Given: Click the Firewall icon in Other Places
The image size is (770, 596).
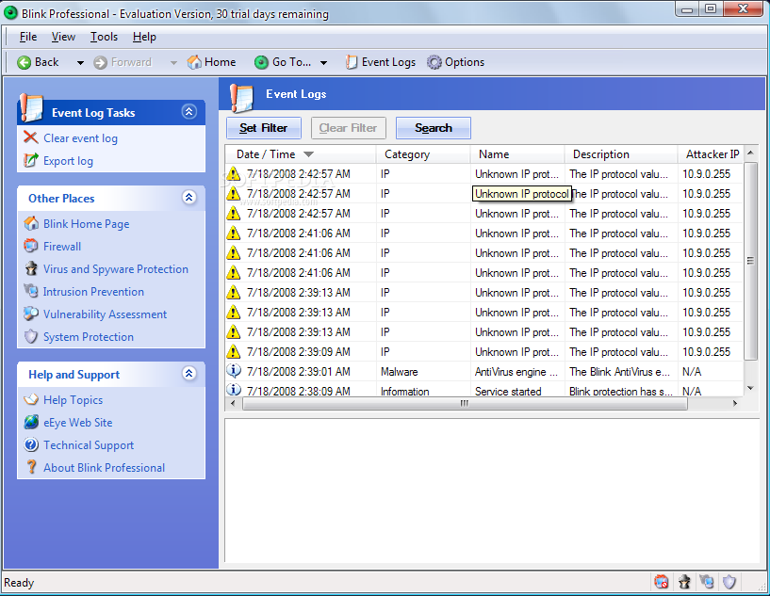Looking at the screenshot, I should pos(31,246).
